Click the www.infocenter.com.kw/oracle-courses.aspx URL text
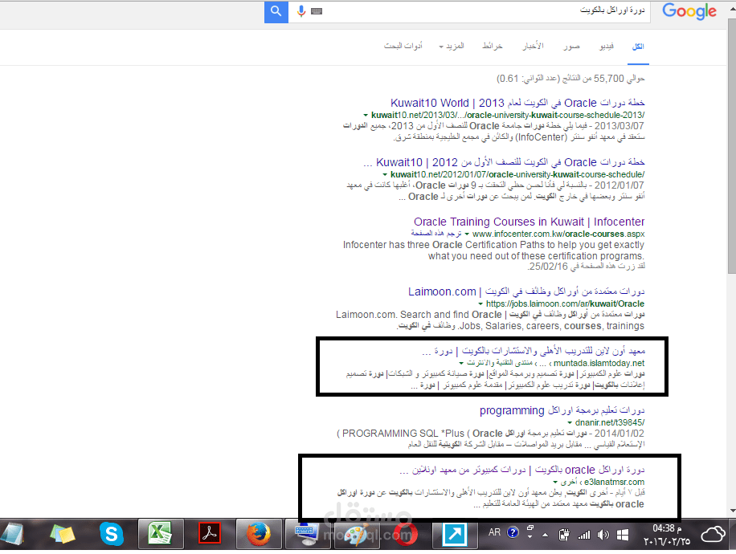The height and width of the screenshot is (554, 736). [558, 234]
